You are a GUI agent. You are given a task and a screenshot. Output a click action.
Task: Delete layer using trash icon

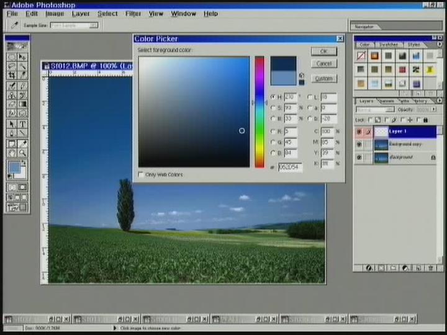430,268
